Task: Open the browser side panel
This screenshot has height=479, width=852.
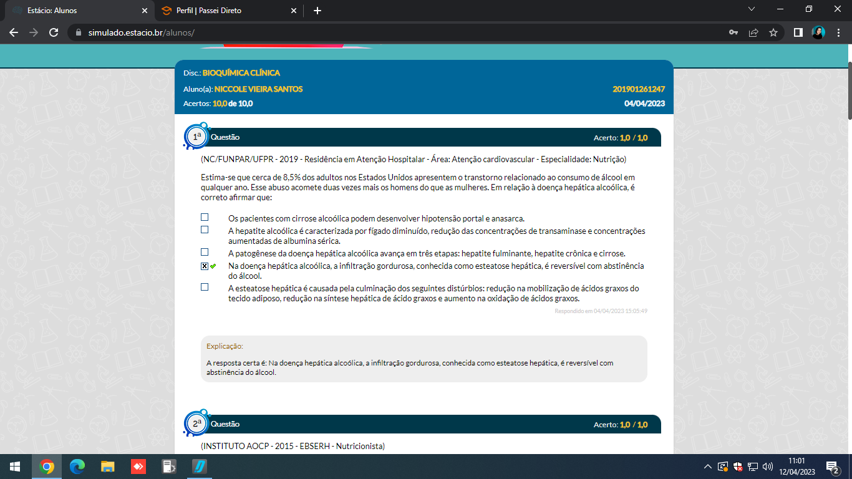Action: coord(798,32)
